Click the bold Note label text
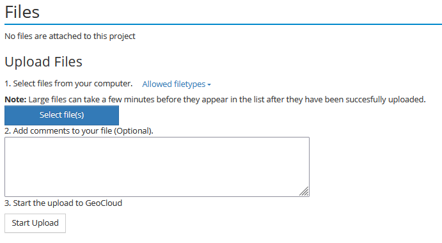 point(15,100)
